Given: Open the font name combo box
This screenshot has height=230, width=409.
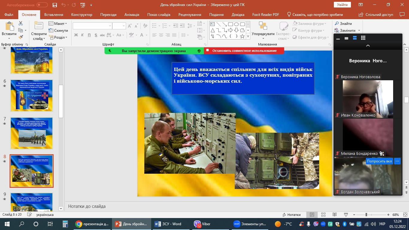Looking at the screenshot, I should pyautogui.click(x=92, y=26).
